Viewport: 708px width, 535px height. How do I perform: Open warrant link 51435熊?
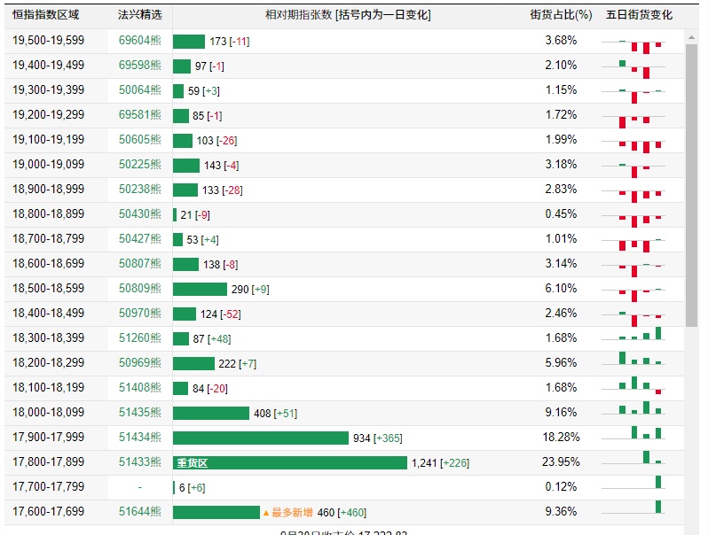[x=140, y=413]
